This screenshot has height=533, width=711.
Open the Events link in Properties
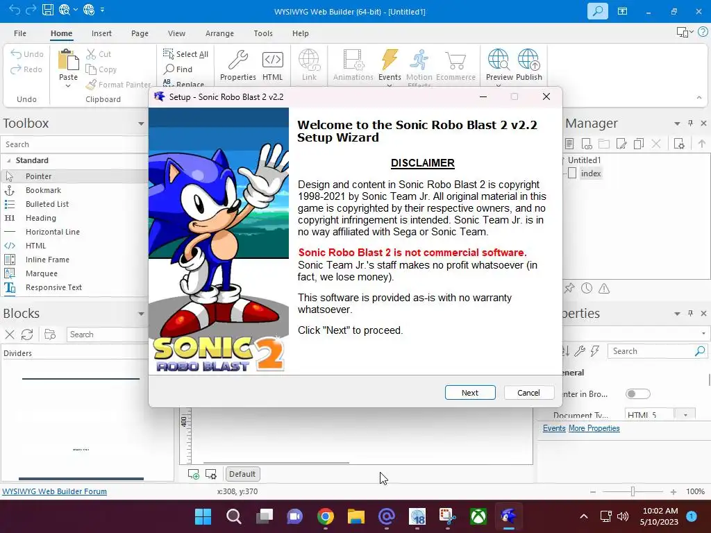[x=554, y=428]
